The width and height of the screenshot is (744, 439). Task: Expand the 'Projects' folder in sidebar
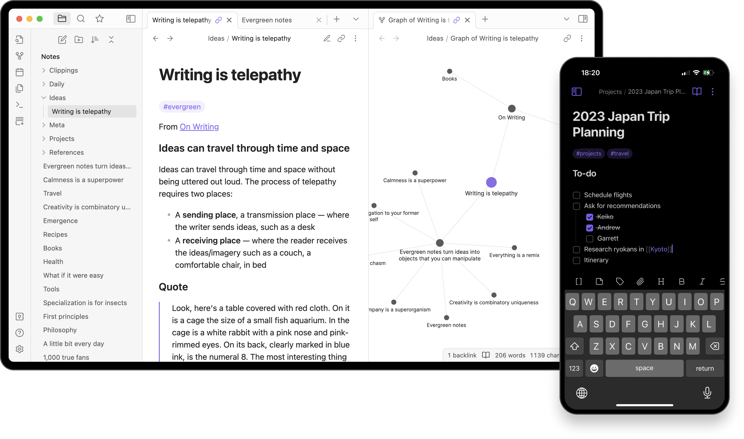click(x=44, y=138)
